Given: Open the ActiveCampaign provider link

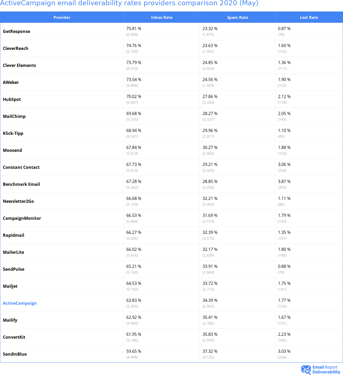Looking at the screenshot, I should [20, 303].
